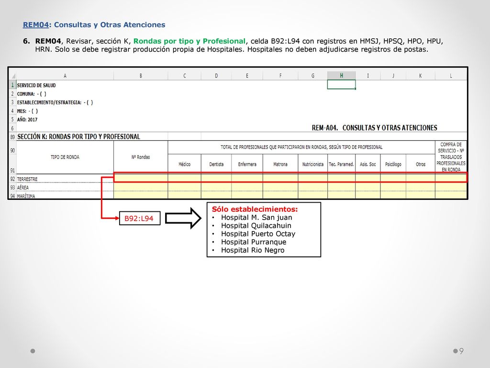Select row 92 header
Viewport: 490px width, 368px height.
(x=12, y=179)
